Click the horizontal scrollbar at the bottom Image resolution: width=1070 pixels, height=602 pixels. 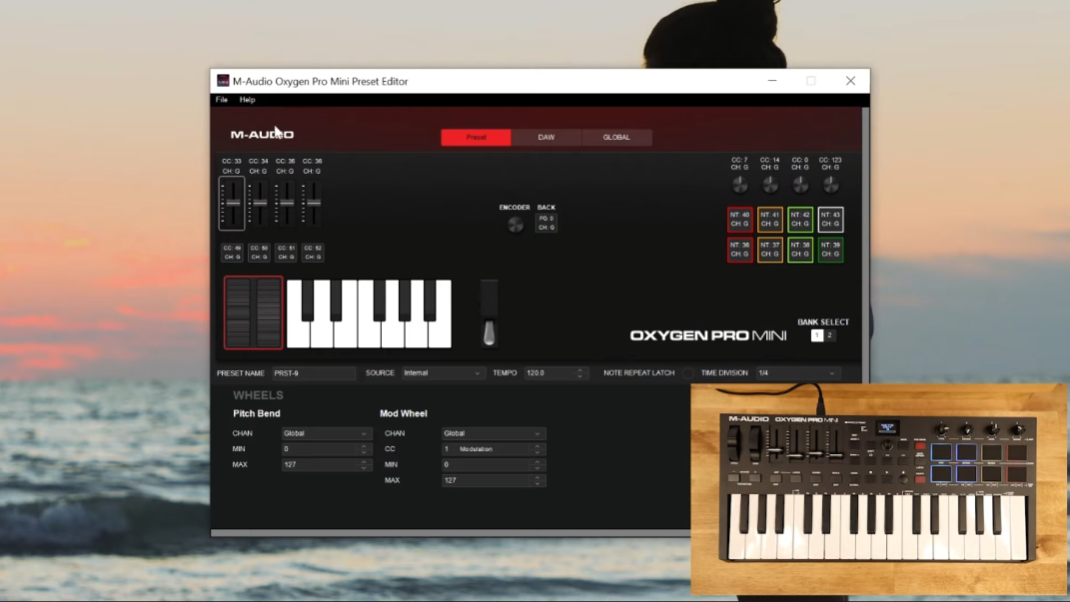coord(451,533)
